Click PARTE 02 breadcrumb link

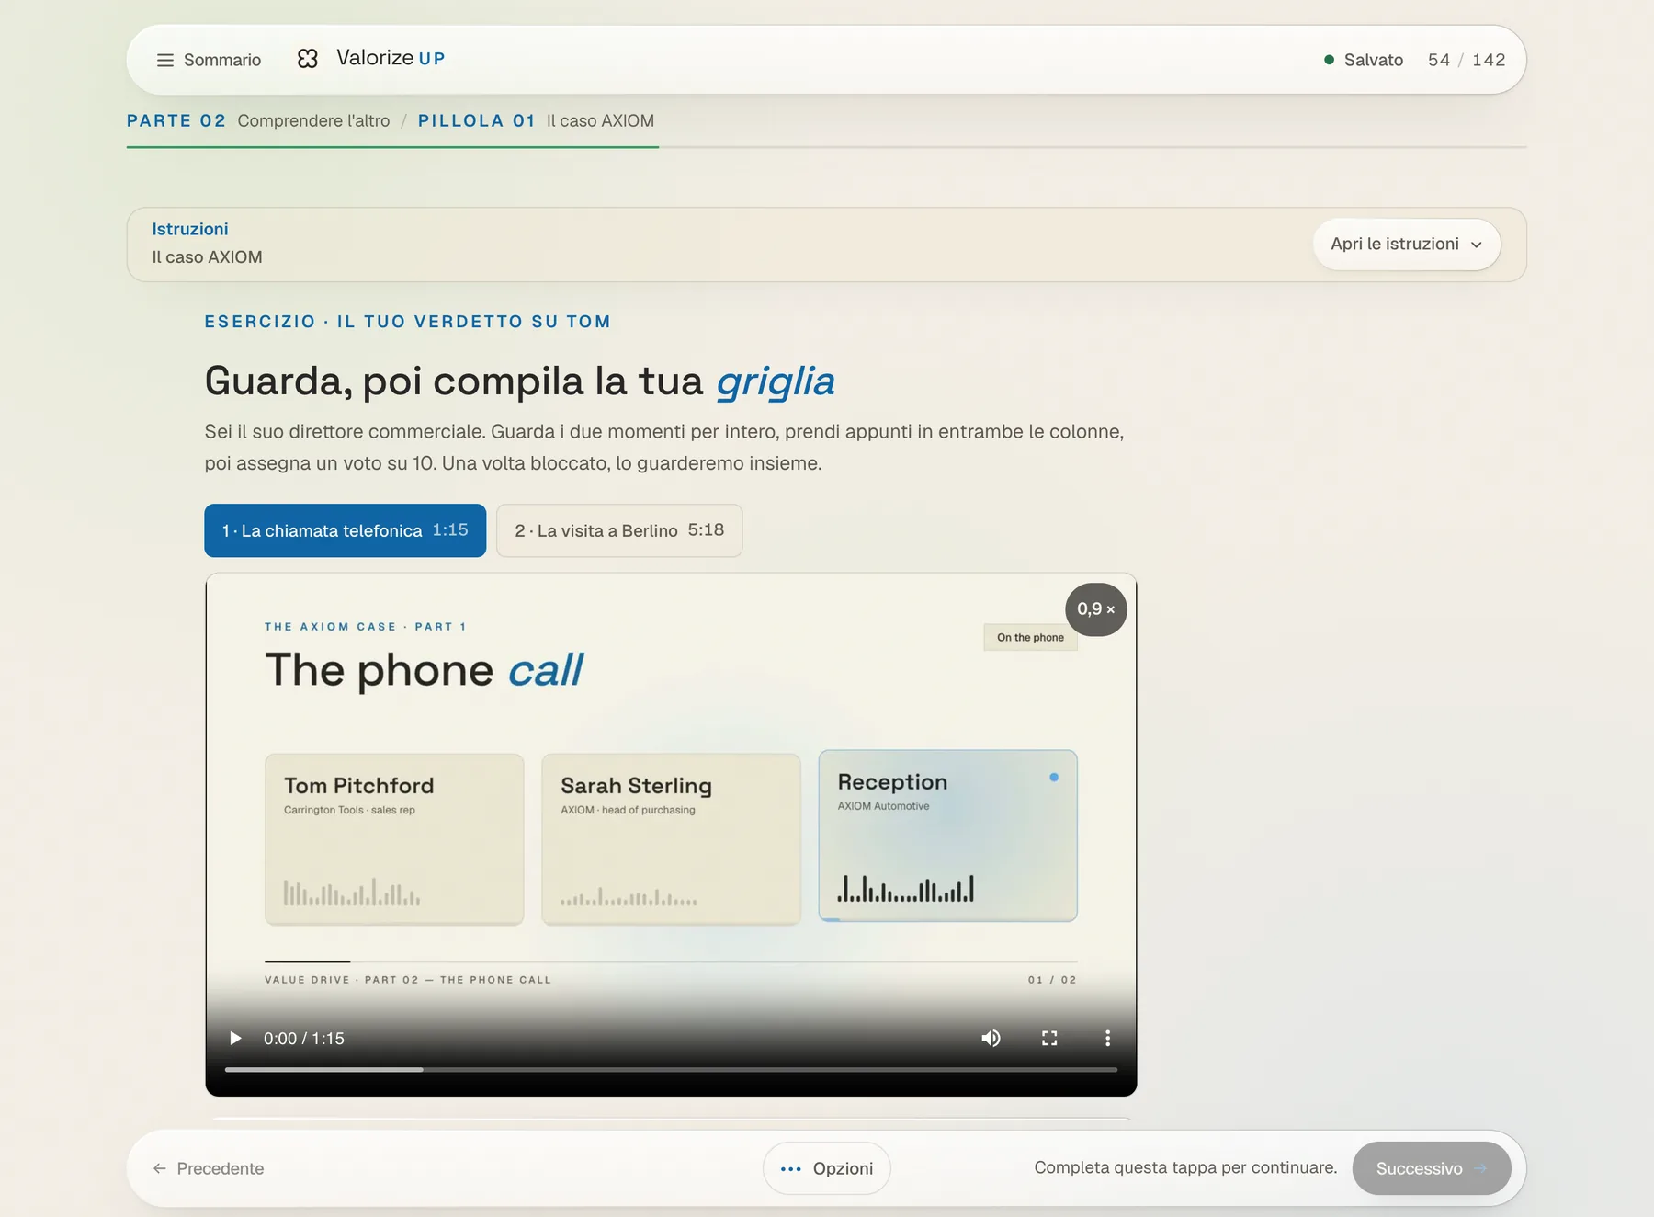click(x=176, y=120)
